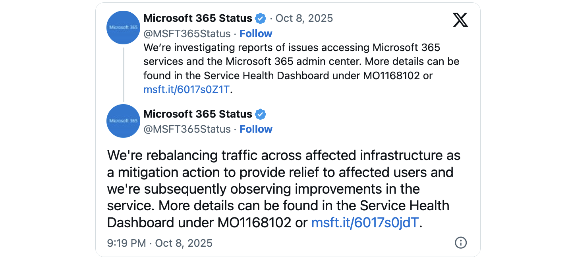Click Follow on the second tweet

pos(256,129)
